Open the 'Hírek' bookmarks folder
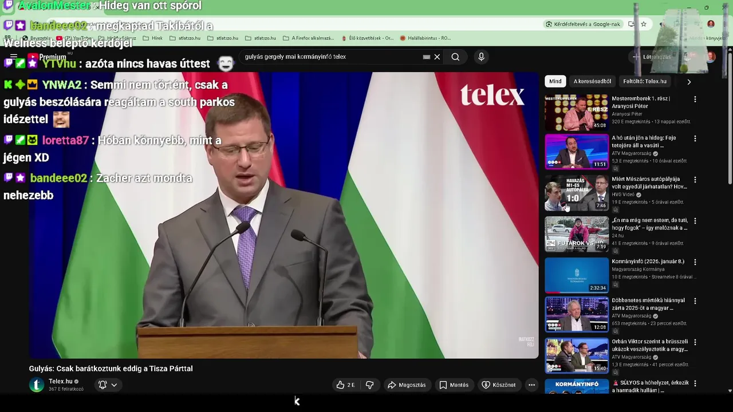This screenshot has width=733, height=412. [152, 38]
